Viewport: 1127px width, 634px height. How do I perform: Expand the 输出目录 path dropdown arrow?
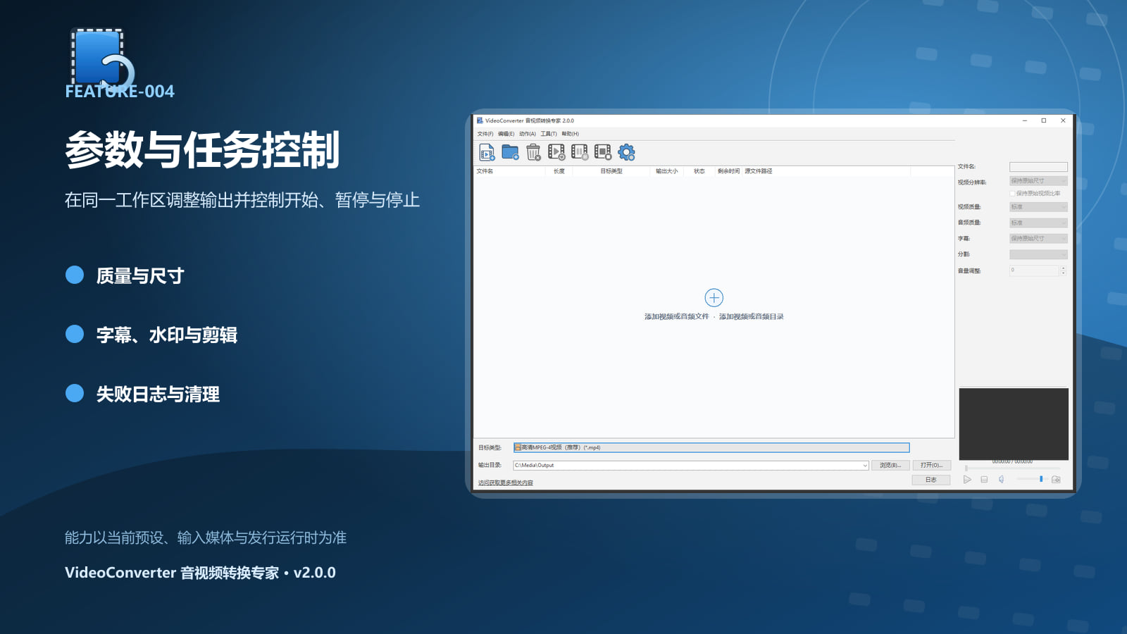tap(865, 466)
